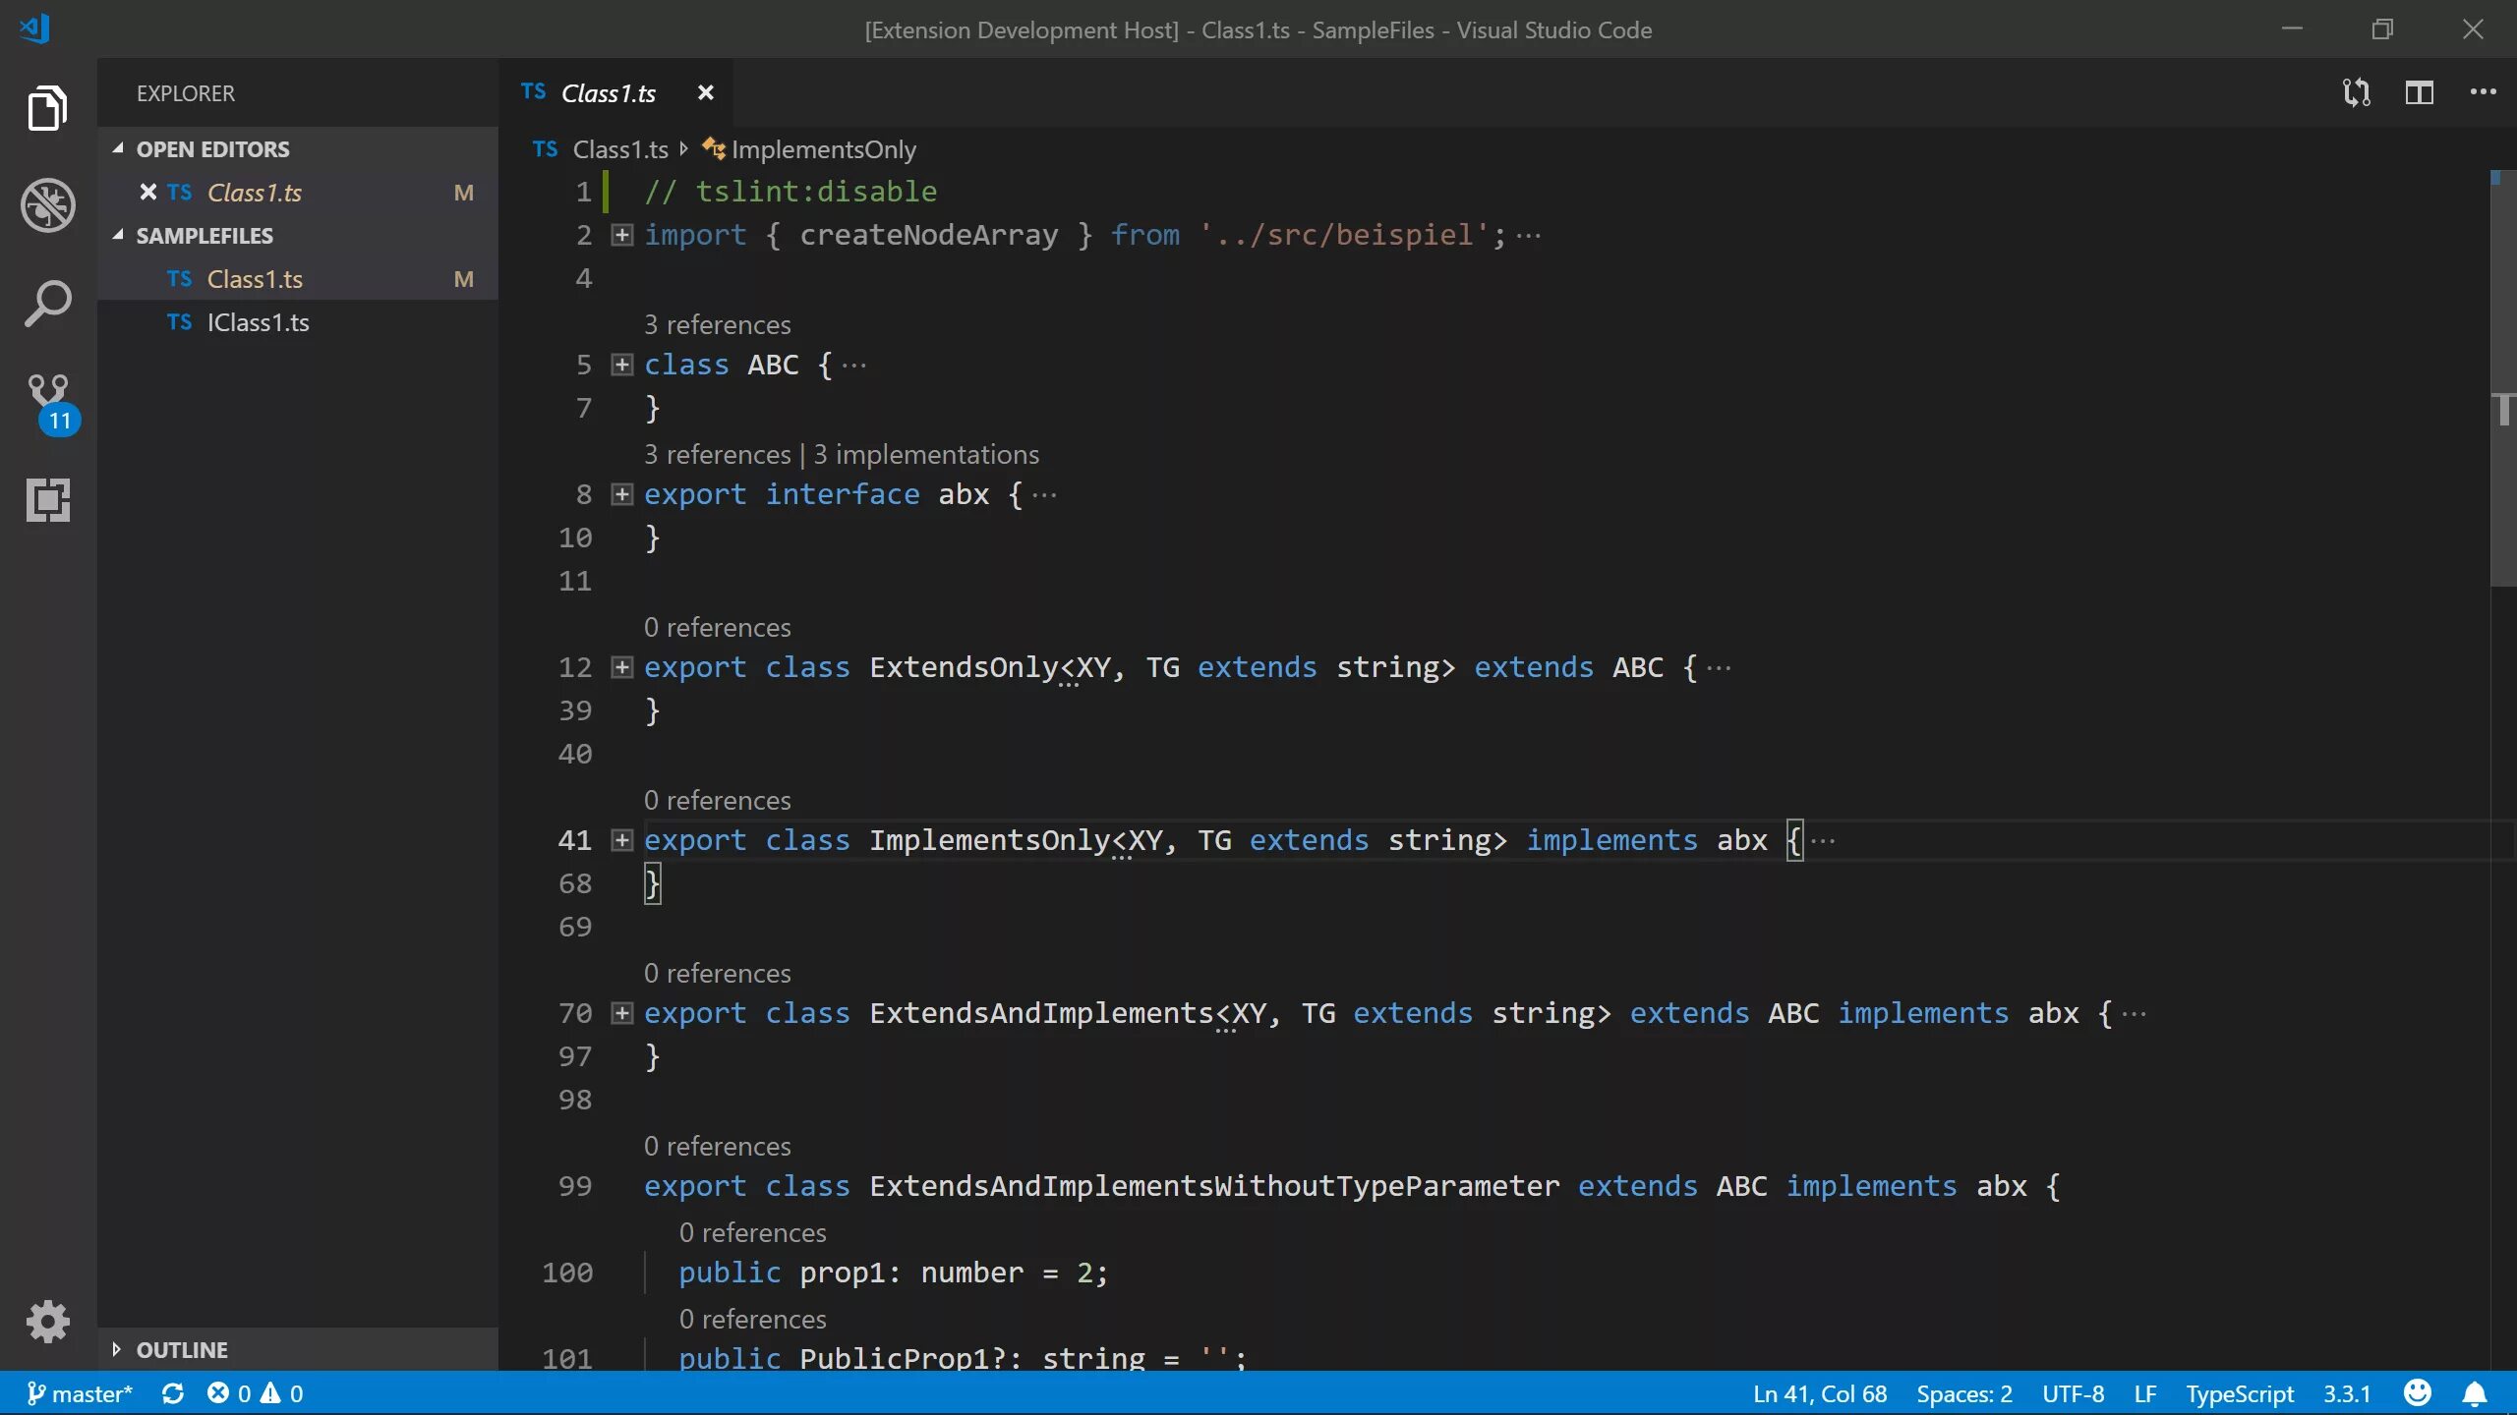Open notifications bell in status bar
The image size is (2517, 1415).
pyautogui.click(x=2475, y=1393)
